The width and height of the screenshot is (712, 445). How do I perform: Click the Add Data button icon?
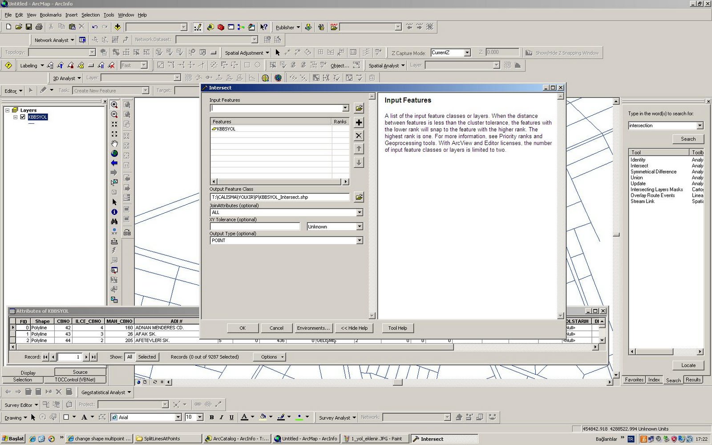[117, 27]
